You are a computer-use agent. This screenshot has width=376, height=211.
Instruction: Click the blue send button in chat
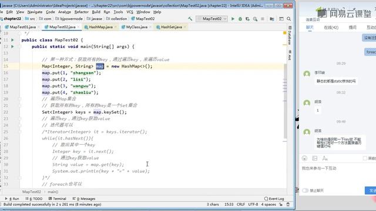[371, 190]
